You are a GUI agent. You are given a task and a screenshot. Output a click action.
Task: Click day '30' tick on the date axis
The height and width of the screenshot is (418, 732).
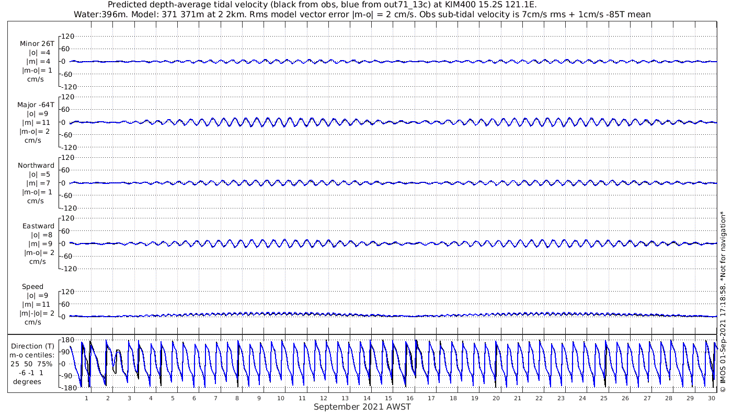(712, 398)
